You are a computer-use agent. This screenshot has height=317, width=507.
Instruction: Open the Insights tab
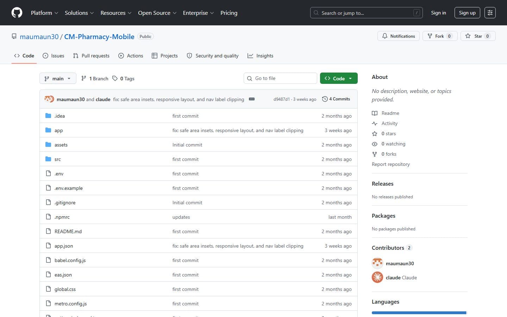click(261, 56)
